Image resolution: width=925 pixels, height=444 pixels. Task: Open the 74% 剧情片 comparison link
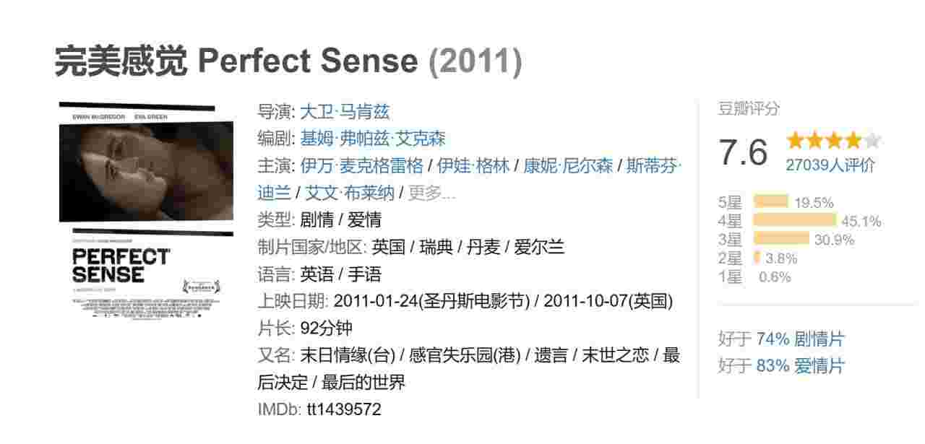tap(800, 339)
